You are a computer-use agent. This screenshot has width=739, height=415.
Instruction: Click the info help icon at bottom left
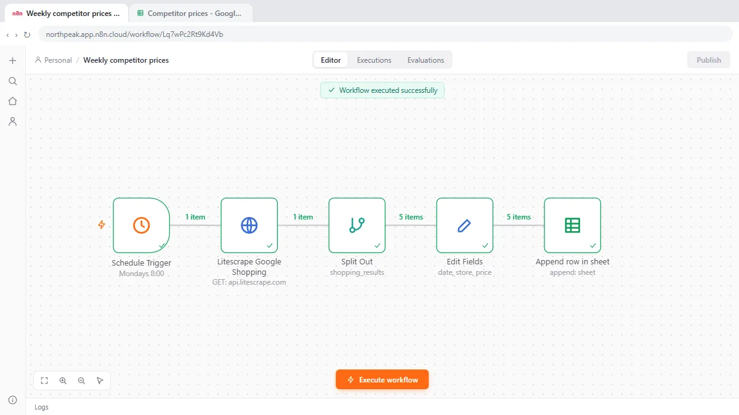pos(12,400)
